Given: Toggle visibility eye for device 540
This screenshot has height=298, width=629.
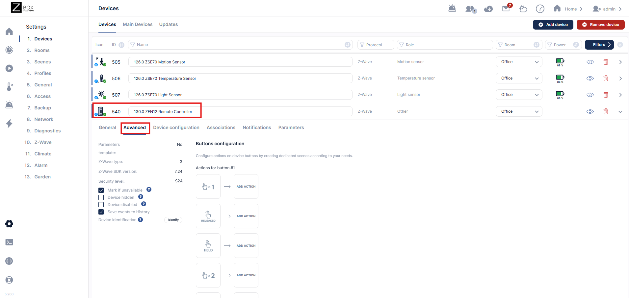Looking at the screenshot, I should pyautogui.click(x=590, y=111).
